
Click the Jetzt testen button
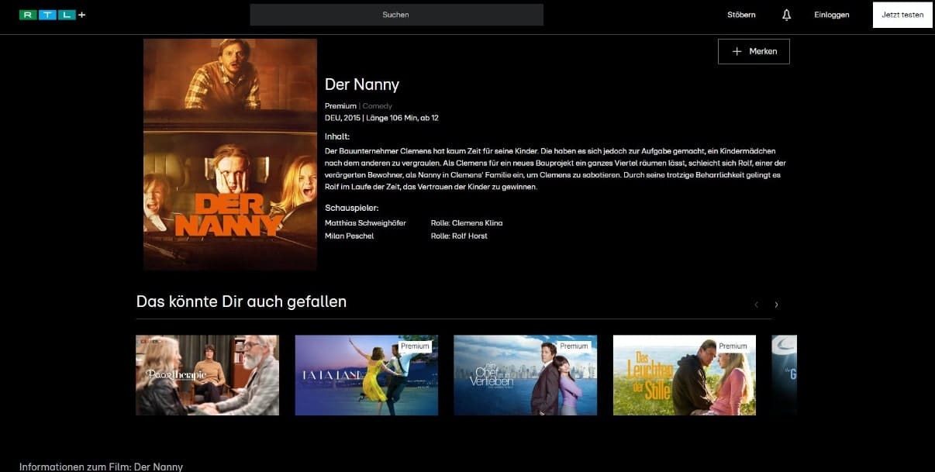[902, 15]
